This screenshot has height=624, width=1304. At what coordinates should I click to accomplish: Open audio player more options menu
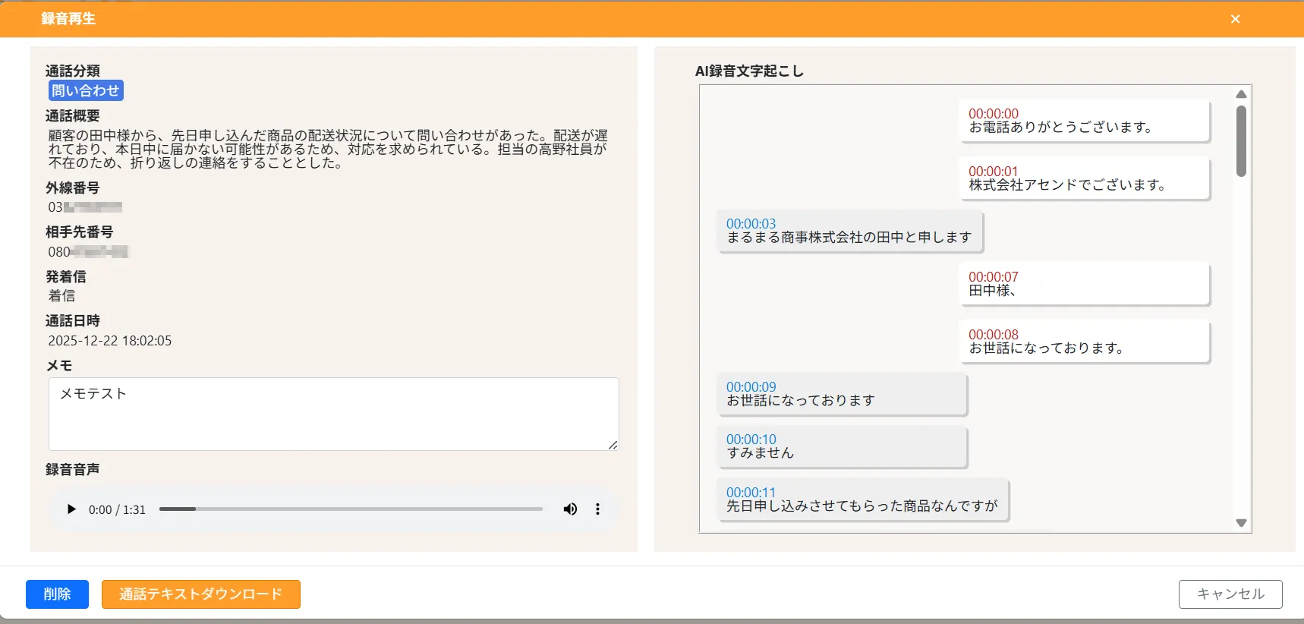[597, 509]
